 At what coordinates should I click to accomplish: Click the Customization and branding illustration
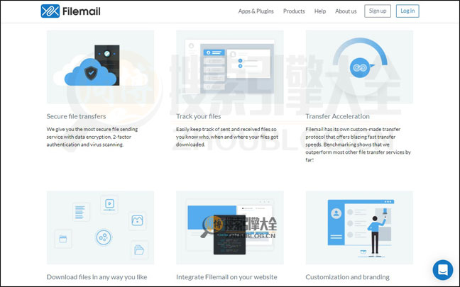359,227
